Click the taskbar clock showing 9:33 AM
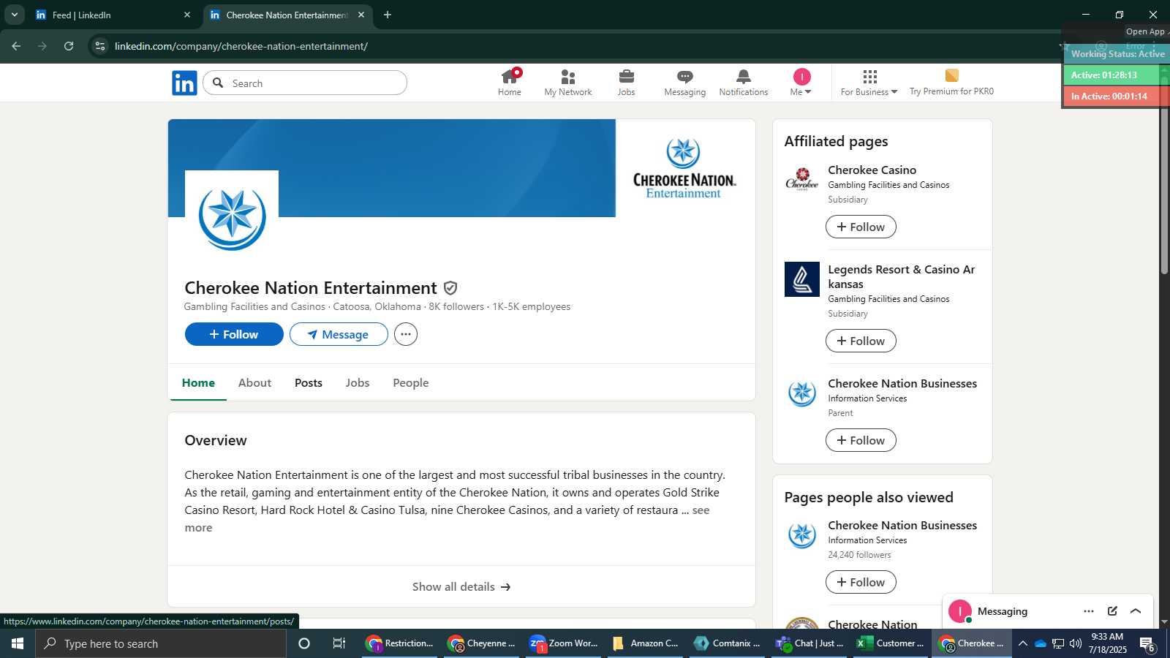This screenshot has height=658, width=1170. [1107, 643]
